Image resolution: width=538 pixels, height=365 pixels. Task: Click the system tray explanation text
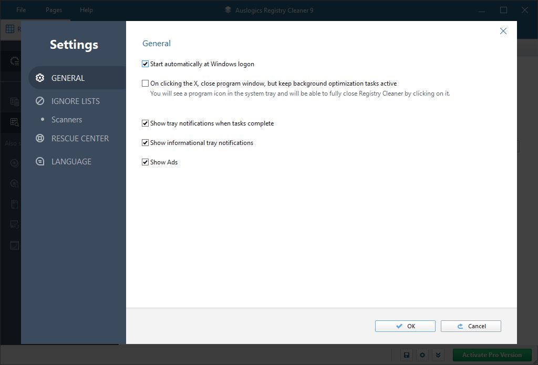coord(300,93)
